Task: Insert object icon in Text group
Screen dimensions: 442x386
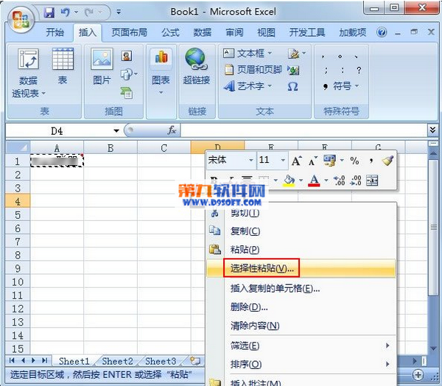Action: [x=293, y=70]
